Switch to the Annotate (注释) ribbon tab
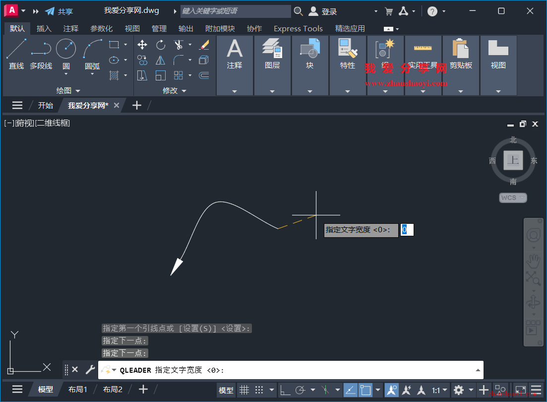 pos(71,29)
